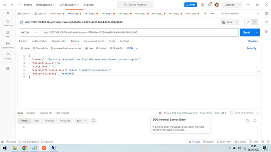This screenshot has width=271, height=152.
Task: Open the API Network dropdown
Action: (70, 5)
